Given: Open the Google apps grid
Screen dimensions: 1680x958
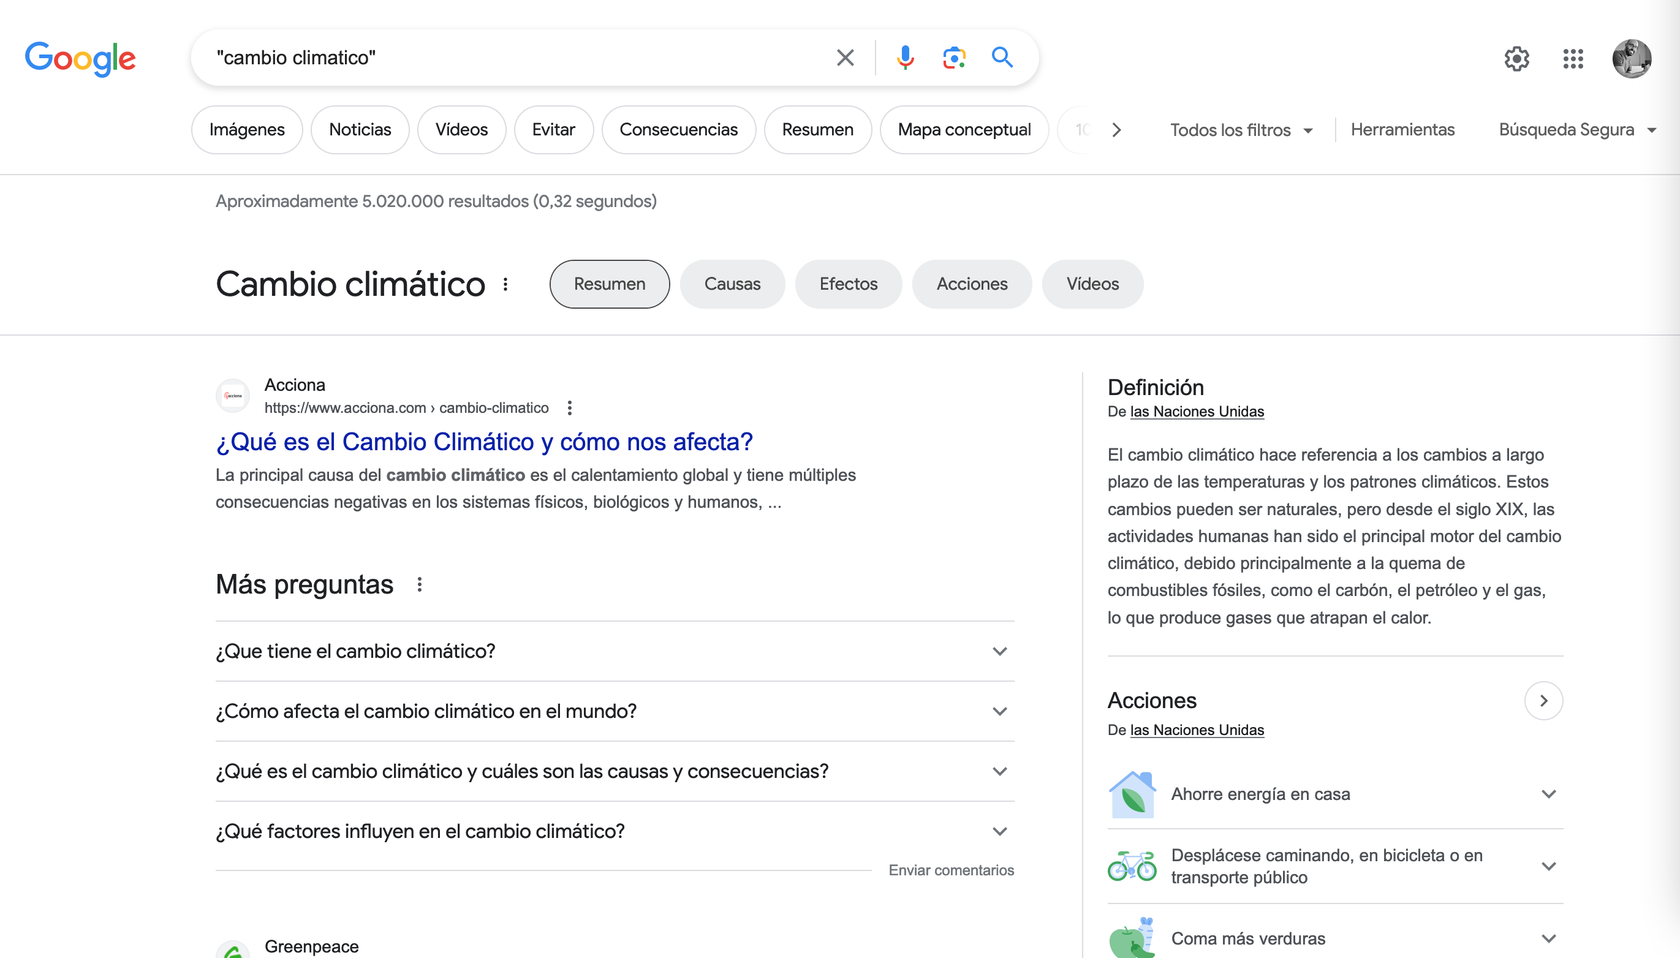Looking at the screenshot, I should click(x=1573, y=59).
